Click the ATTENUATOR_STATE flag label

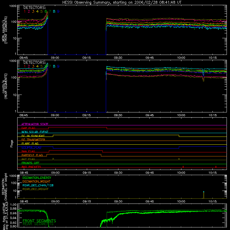point(35,124)
